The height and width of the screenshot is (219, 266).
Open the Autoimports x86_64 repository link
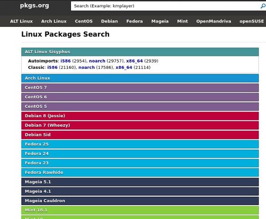pyautogui.click(x=135, y=61)
